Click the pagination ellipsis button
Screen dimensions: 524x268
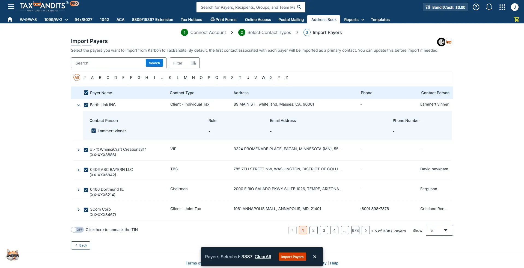tap(345, 230)
